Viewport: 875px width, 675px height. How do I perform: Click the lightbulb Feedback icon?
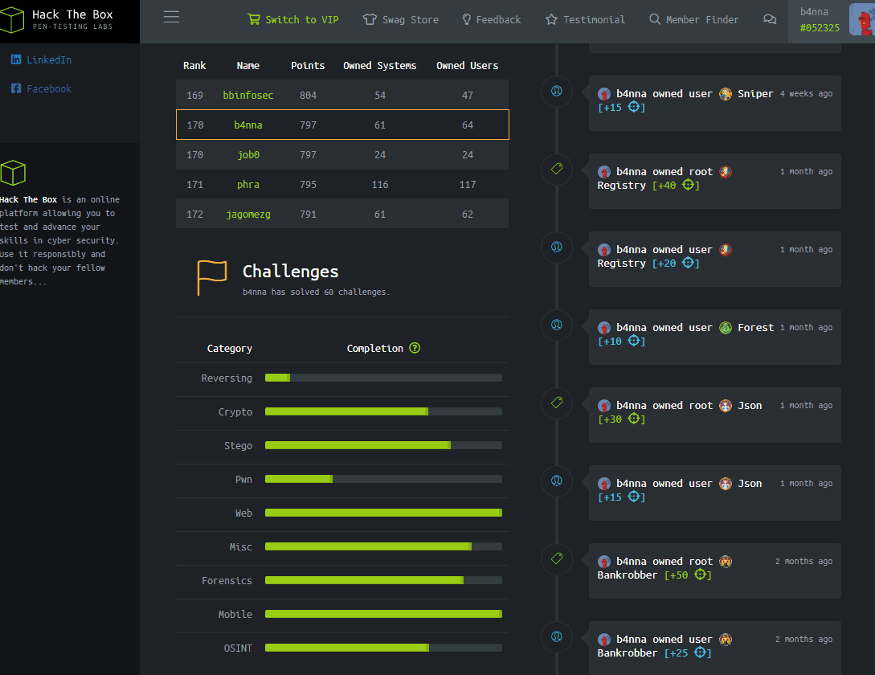(x=467, y=19)
